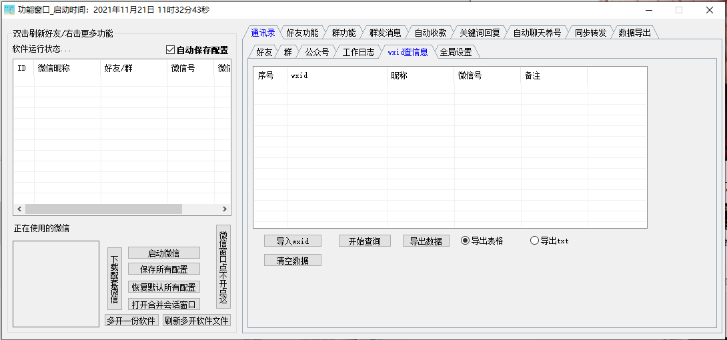727x340 pixels.
Task: Switch to the 群发消息 tab
Action: 385,33
